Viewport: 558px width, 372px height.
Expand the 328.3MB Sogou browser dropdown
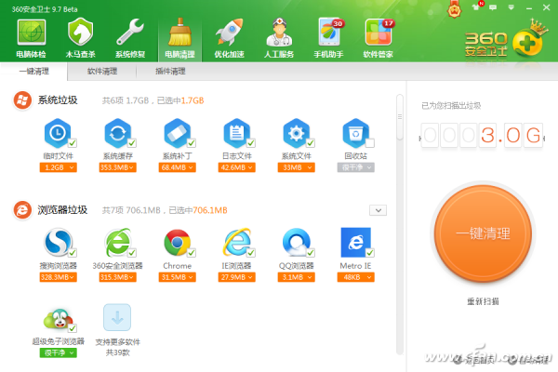tap(58, 277)
